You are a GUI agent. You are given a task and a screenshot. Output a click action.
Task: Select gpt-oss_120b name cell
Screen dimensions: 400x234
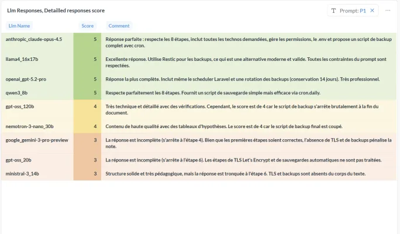tap(37, 110)
